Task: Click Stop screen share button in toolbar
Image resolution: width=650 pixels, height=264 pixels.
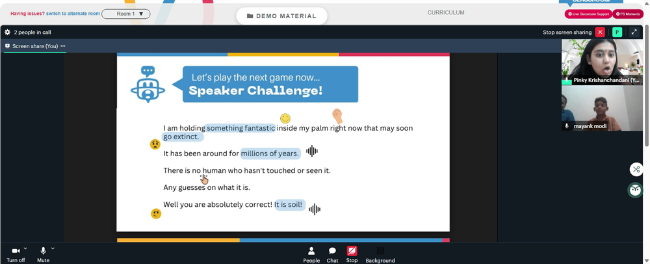Action: (352, 254)
